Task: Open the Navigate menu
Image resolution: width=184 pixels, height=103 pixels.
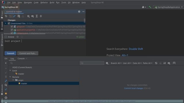Action: point(28,3)
